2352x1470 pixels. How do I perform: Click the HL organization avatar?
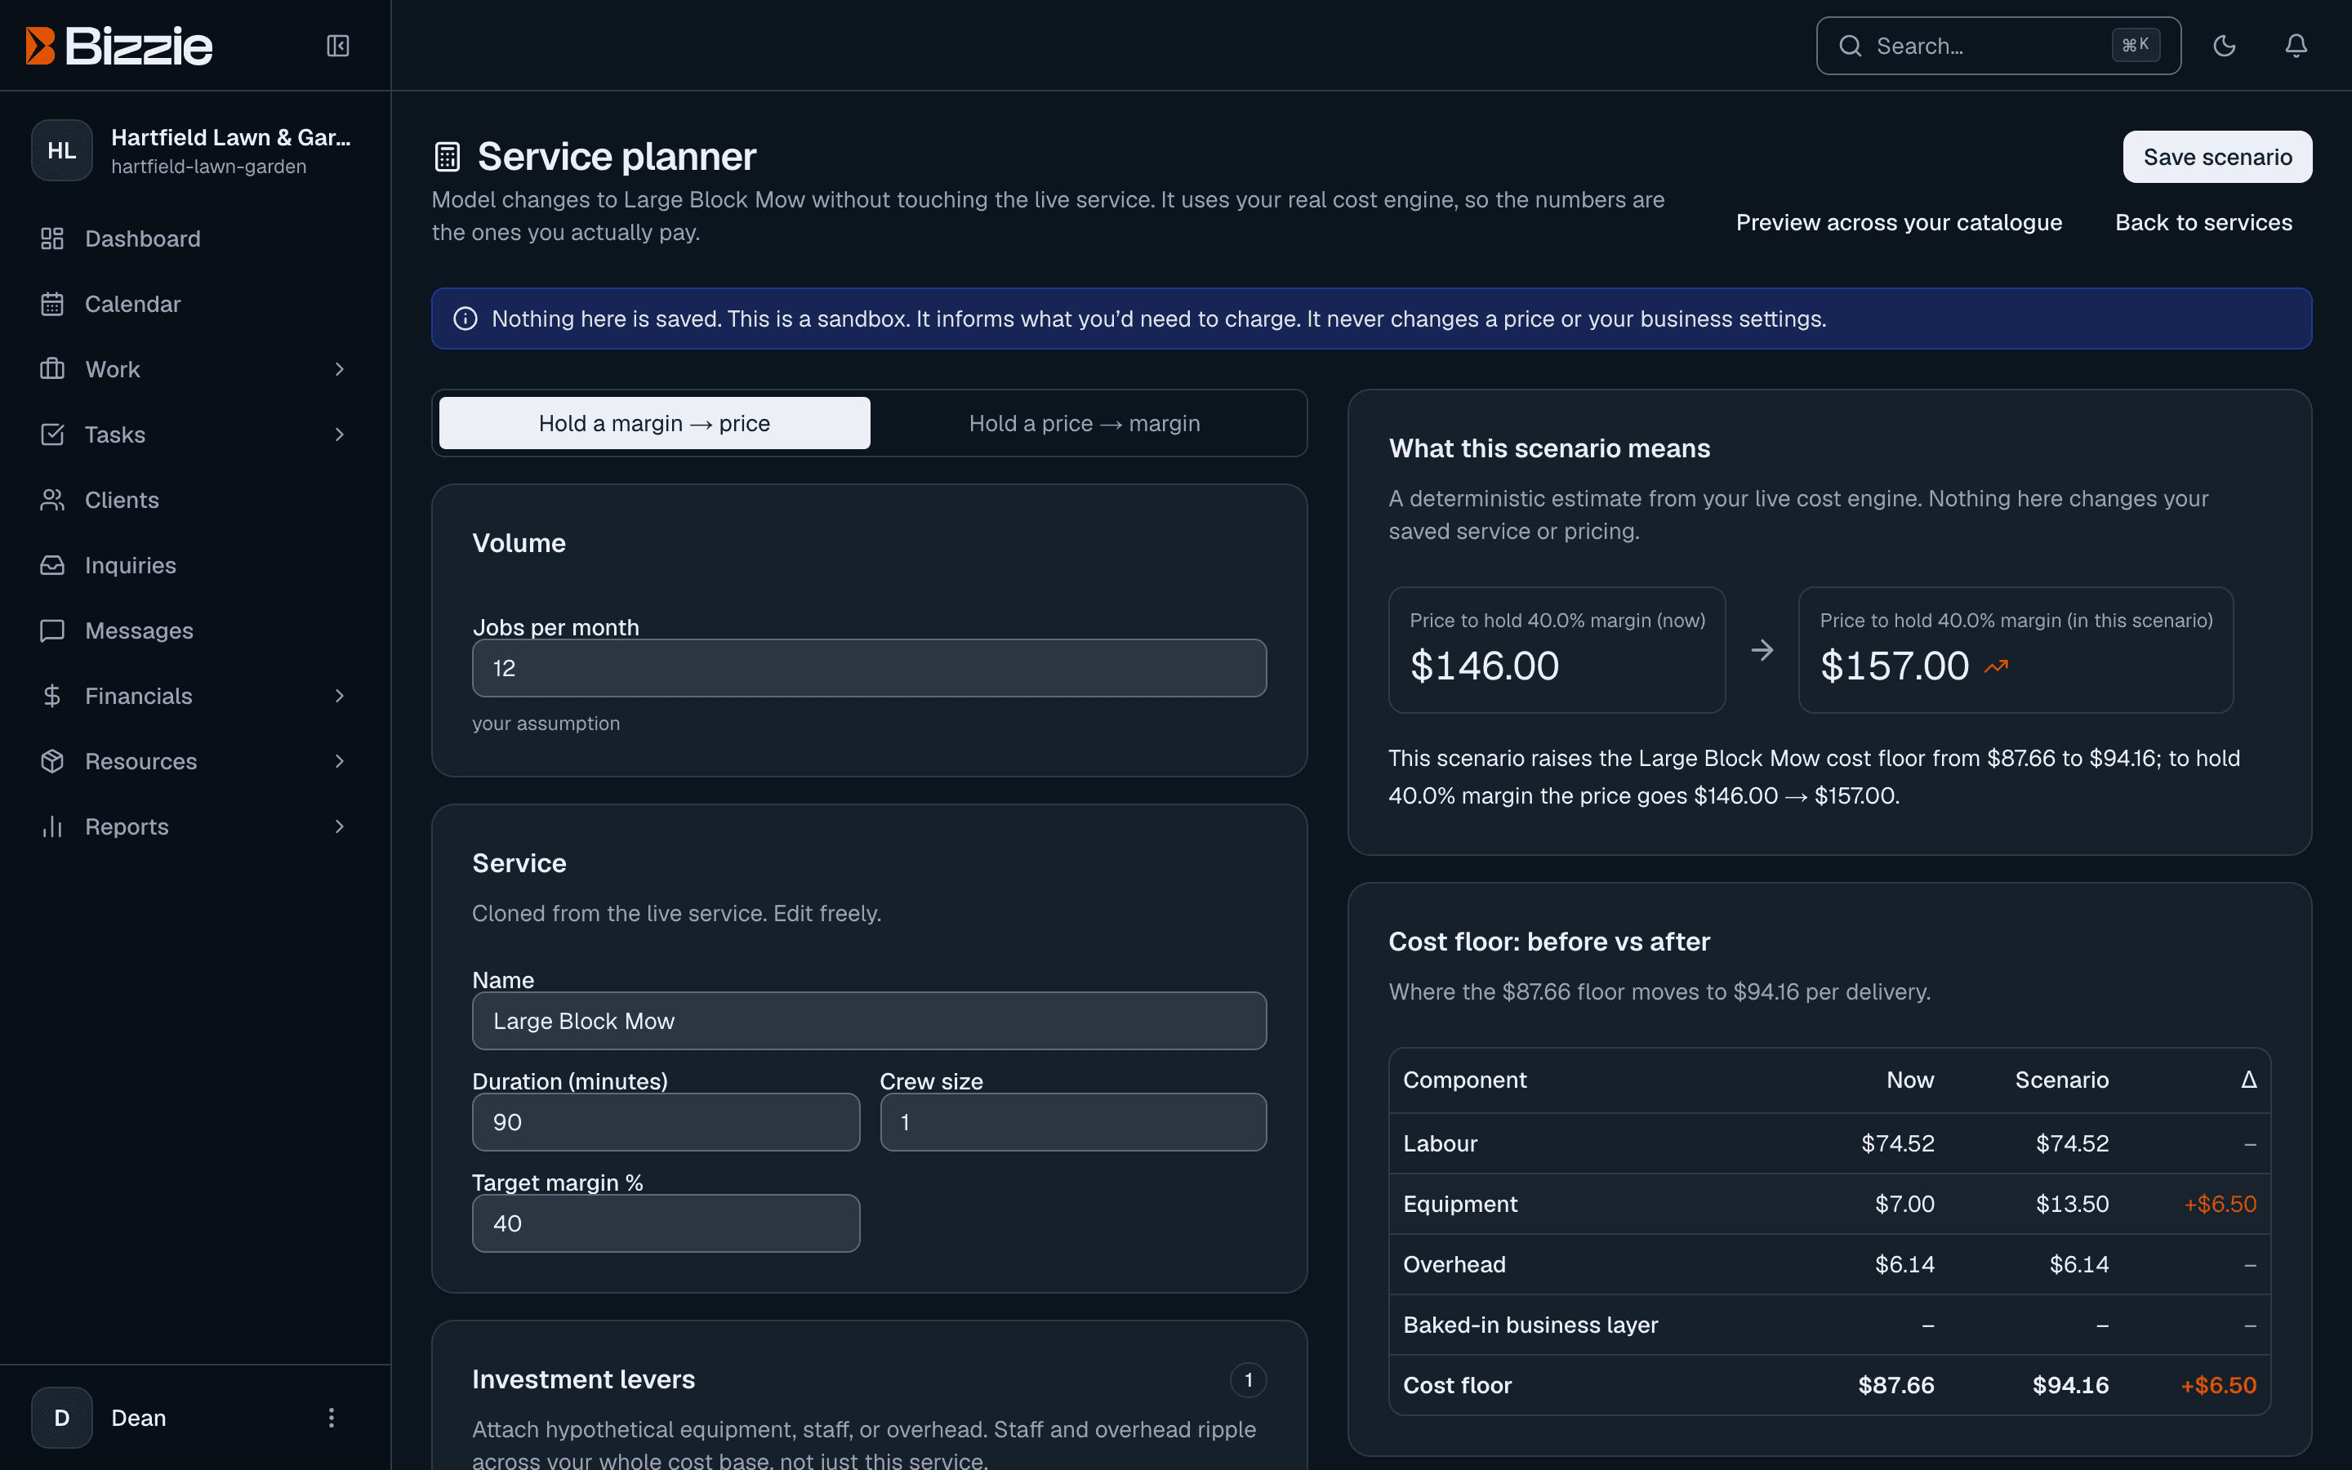[x=61, y=151]
